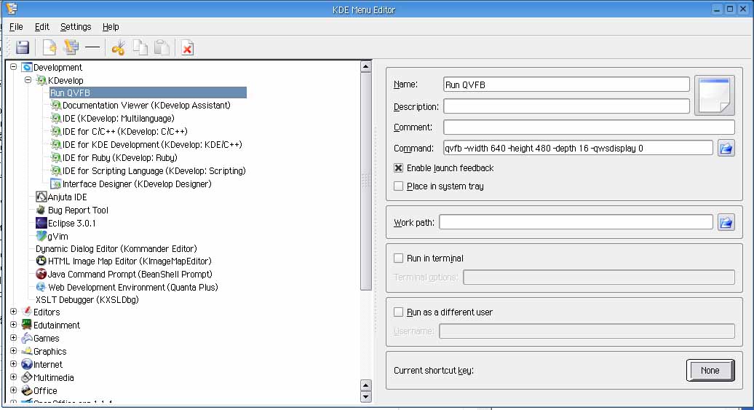Image resolution: width=754 pixels, height=410 pixels.
Task: Expand the Graphics category
Action: point(13,351)
